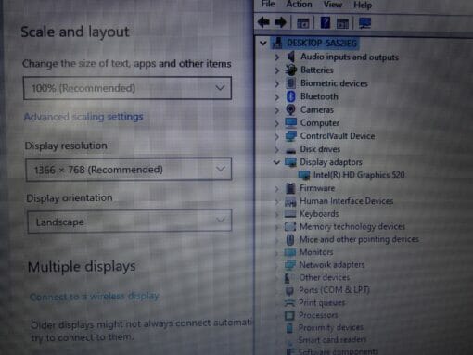Viewport: 473px width, 355px height.
Task: Click the Back arrow in Device Manager toolbar
Action: (263, 22)
